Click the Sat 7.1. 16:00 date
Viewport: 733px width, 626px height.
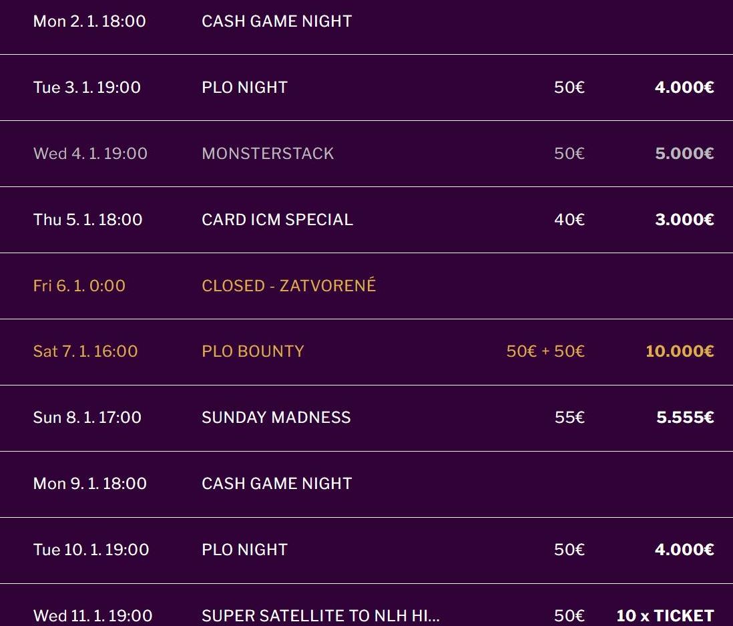coord(85,351)
